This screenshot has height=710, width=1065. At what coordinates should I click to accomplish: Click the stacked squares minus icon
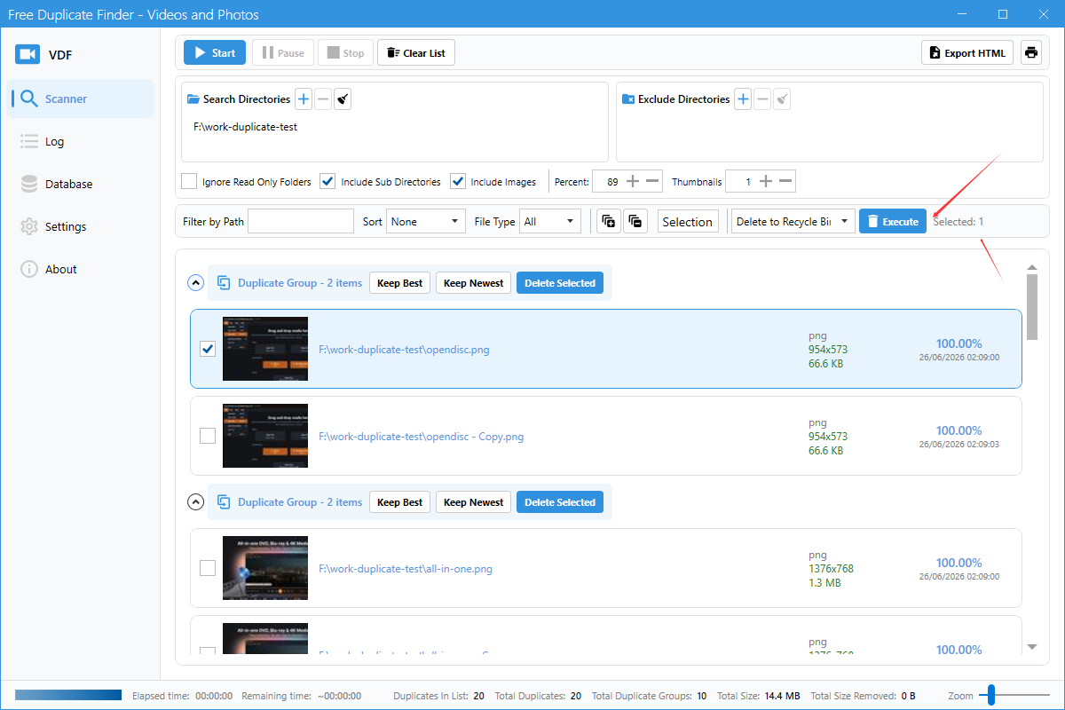point(635,222)
